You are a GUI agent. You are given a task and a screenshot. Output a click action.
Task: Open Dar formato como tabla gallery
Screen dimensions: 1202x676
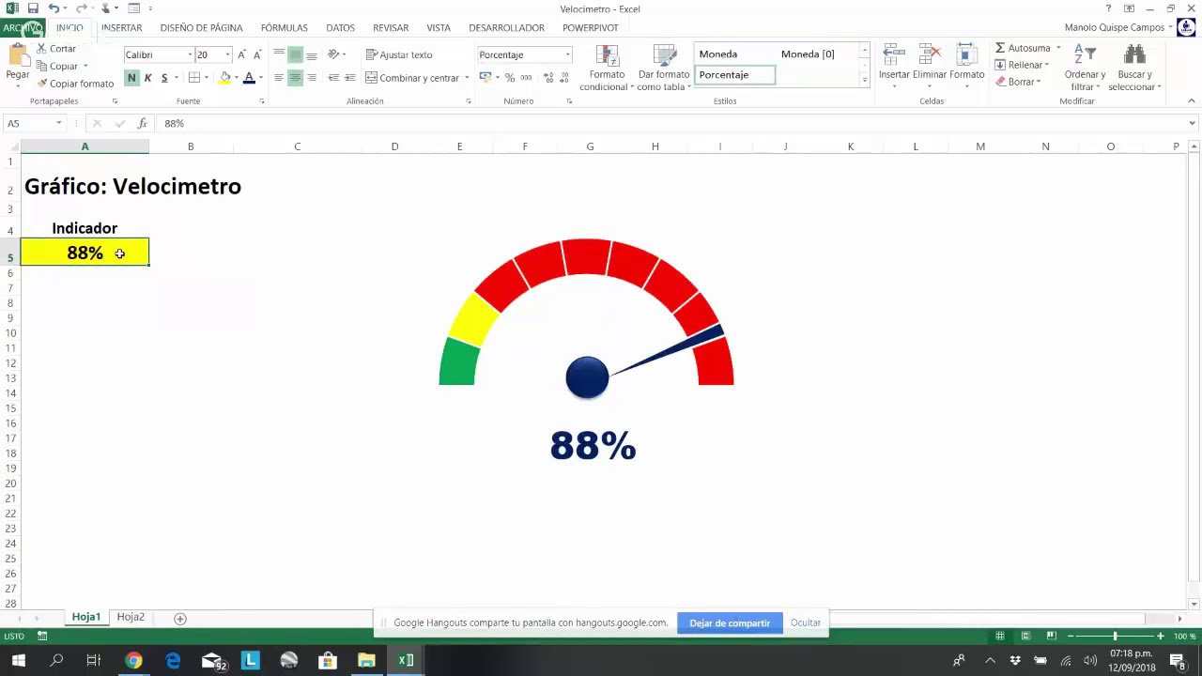pos(664,68)
